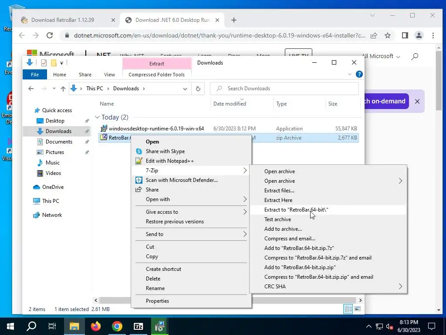Open the File ribbon tab
Image resolution: width=446 pixels, height=335 pixels.
point(35,75)
